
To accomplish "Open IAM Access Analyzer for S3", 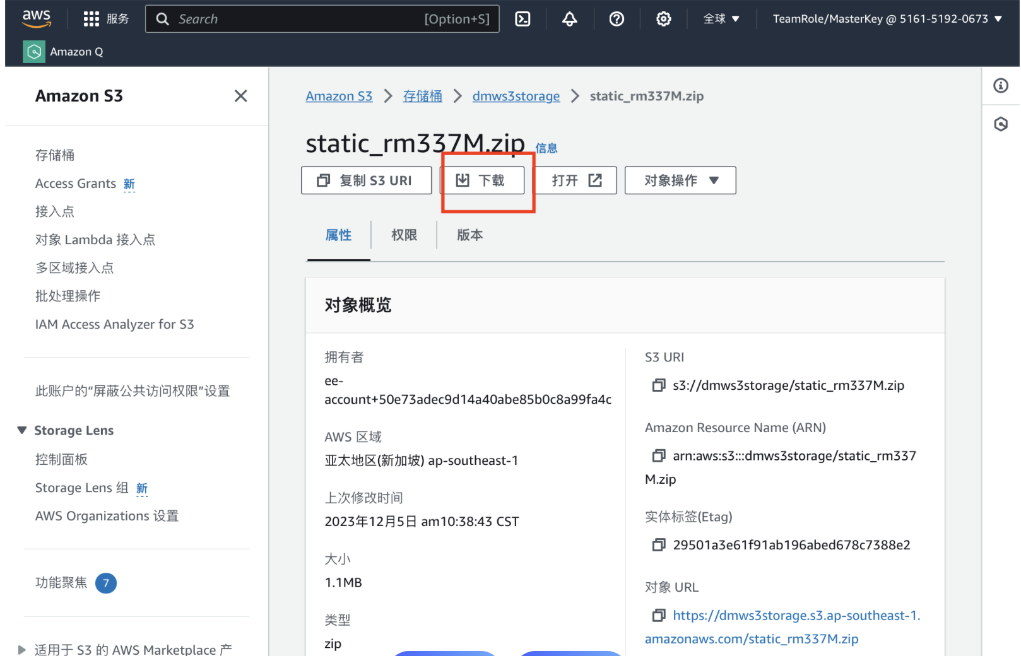I will (x=114, y=324).
